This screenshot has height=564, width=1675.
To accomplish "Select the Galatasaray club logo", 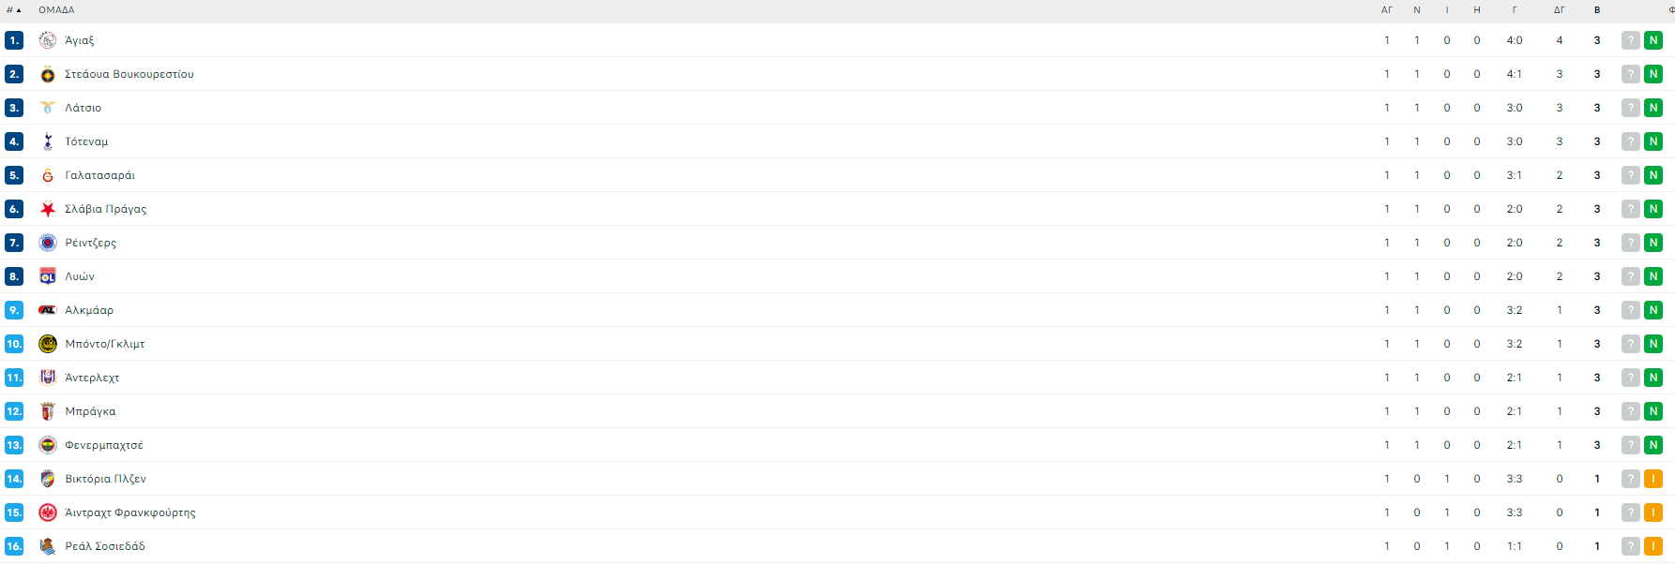I will pyautogui.click(x=48, y=175).
